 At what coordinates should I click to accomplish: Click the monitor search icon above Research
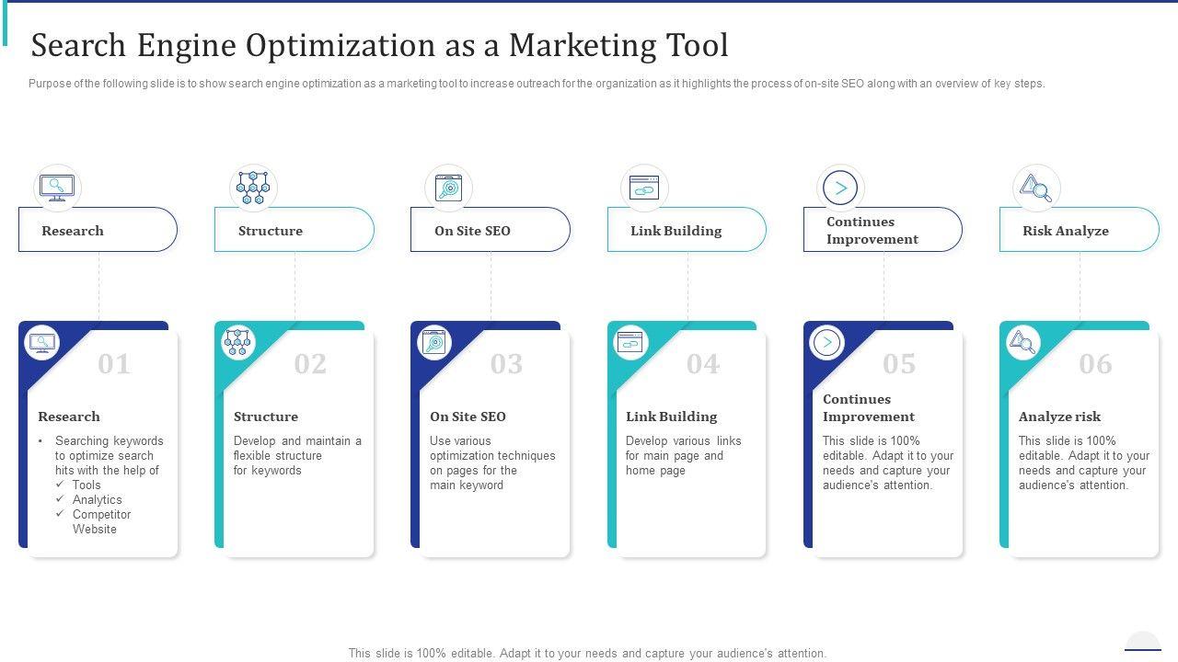[57, 188]
